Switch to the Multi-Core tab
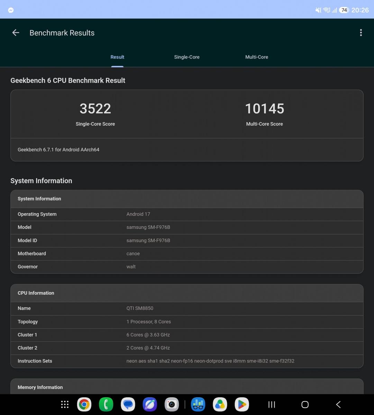 point(257,57)
